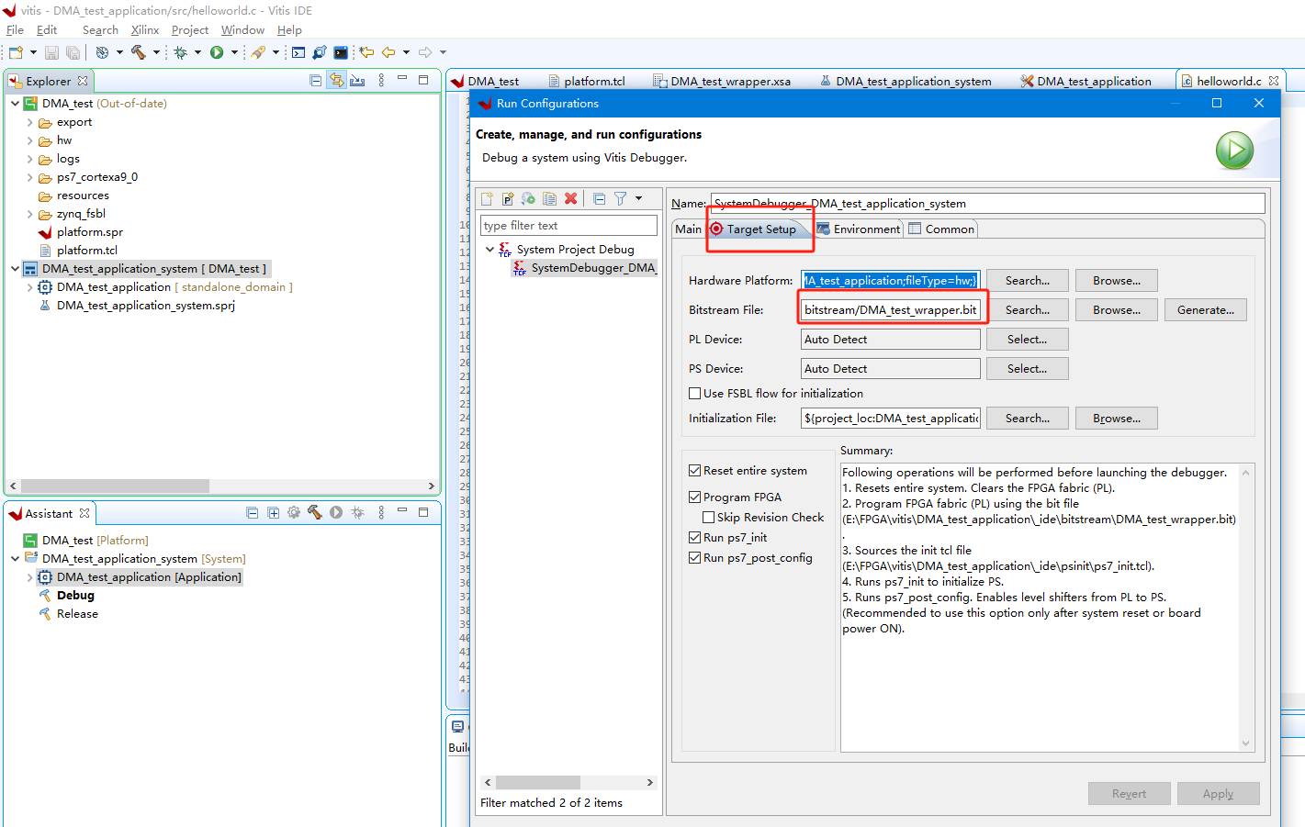Switch to the Main tab
The height and width of the screenshot is (827, 1305).
pyautogui.click(x=688, y=229)
